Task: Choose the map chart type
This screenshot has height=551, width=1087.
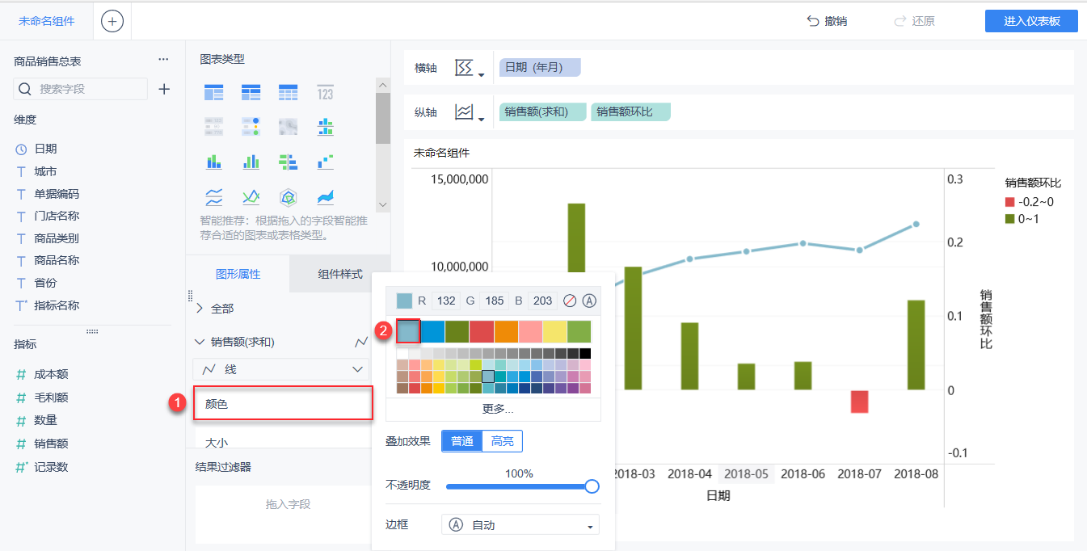Action: pyautogui.click(x=289, y=127)
